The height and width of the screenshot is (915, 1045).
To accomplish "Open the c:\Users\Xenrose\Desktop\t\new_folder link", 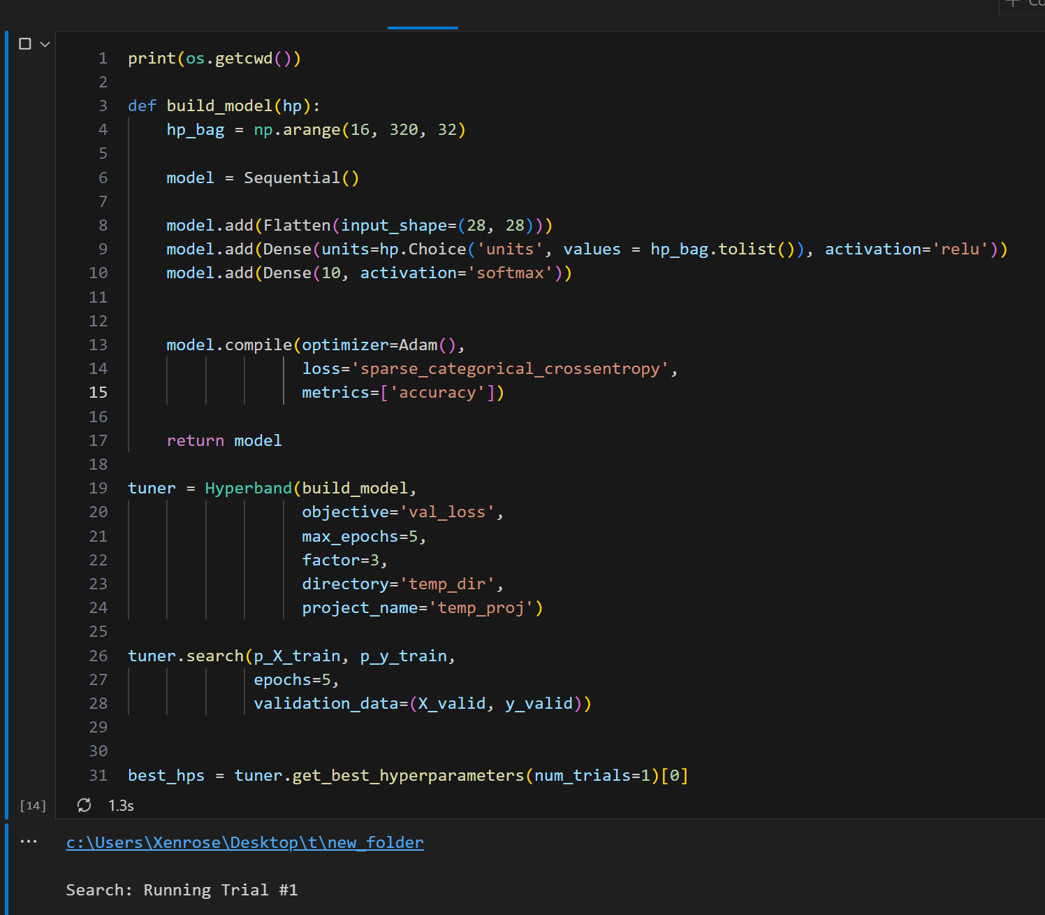I will [244, 842].
